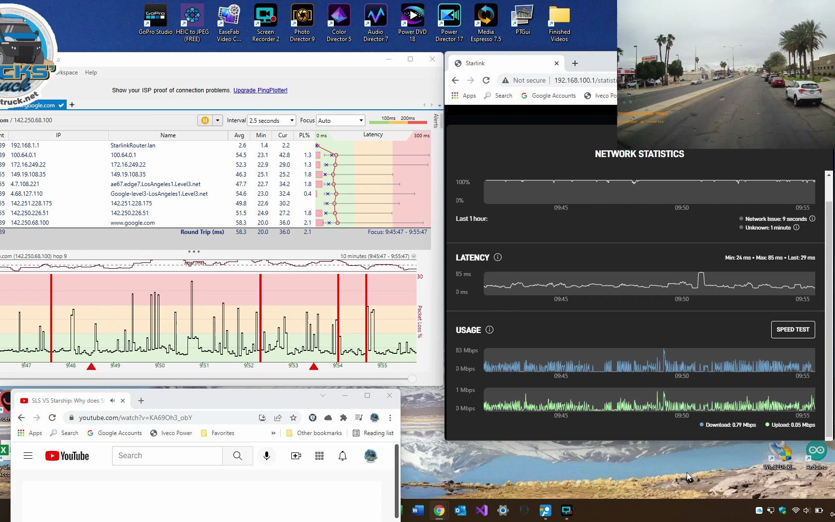Launch GoPro Studio from the desktop
Image resolution: width=835 pixels, height=522 pixels.
(x=156, y=19)
